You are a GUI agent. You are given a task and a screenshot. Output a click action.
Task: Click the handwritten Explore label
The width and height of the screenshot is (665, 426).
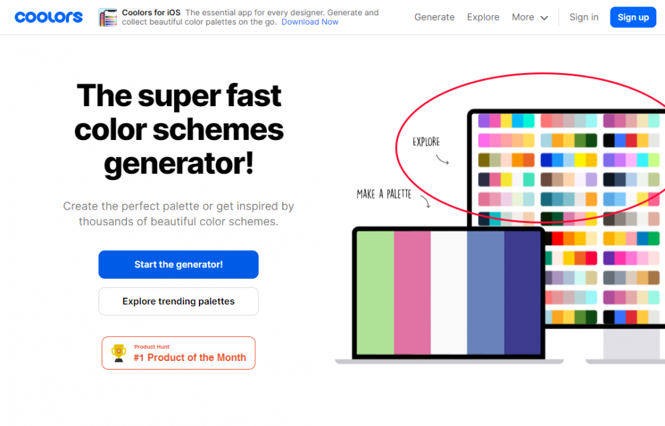coord(426,141)
